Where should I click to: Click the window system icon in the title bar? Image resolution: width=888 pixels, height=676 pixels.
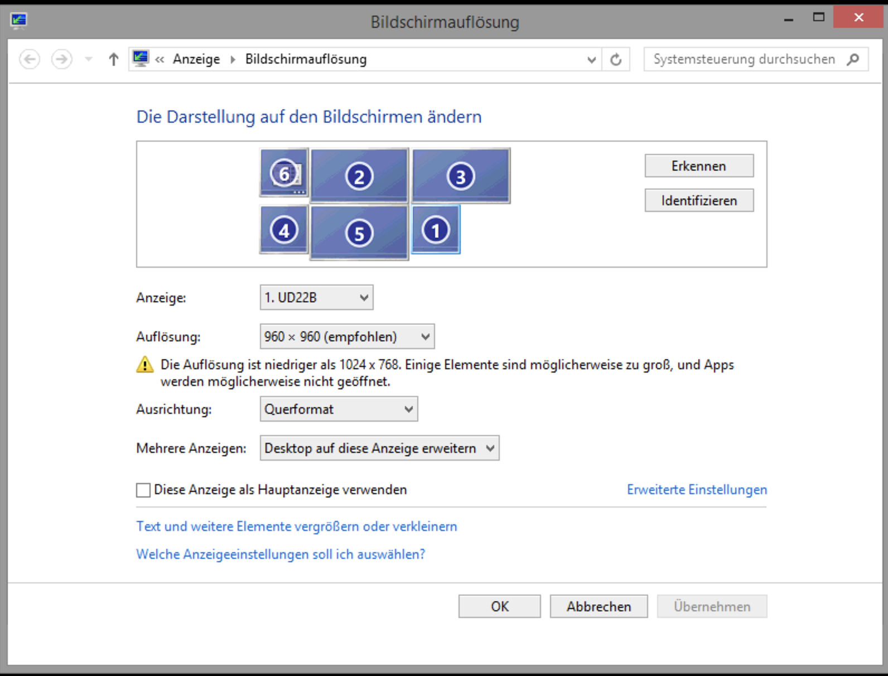pos(18,21)
